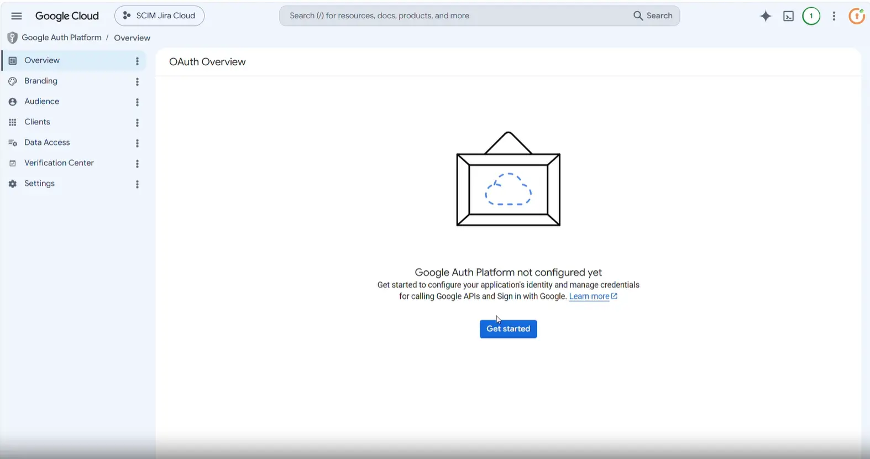Open three-dot menu beside Overview

click(137, 61)
